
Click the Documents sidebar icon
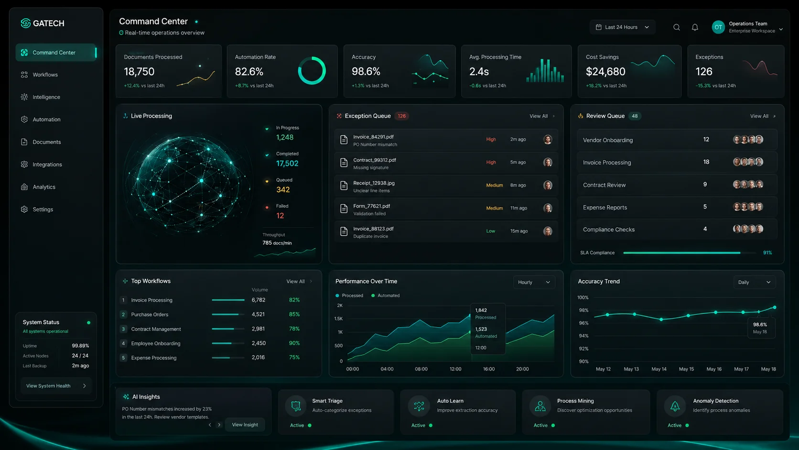(x=24, y=142)
